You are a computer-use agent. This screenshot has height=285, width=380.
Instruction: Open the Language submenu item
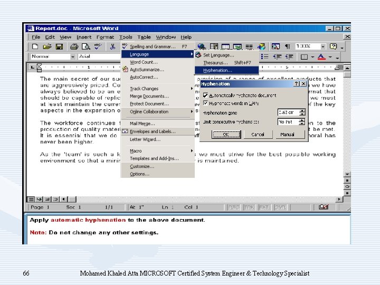click(158, 54)
